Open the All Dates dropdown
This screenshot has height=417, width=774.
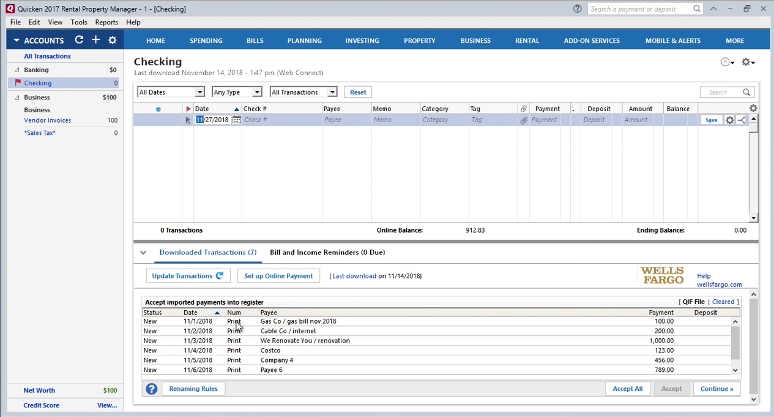171,92
